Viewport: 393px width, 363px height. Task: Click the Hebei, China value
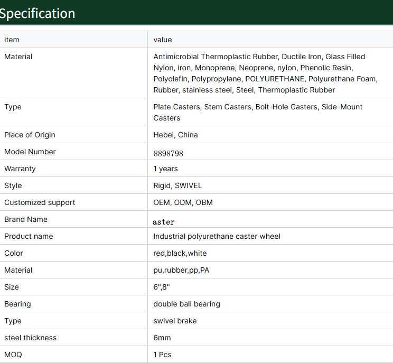[x=175, y=135]
